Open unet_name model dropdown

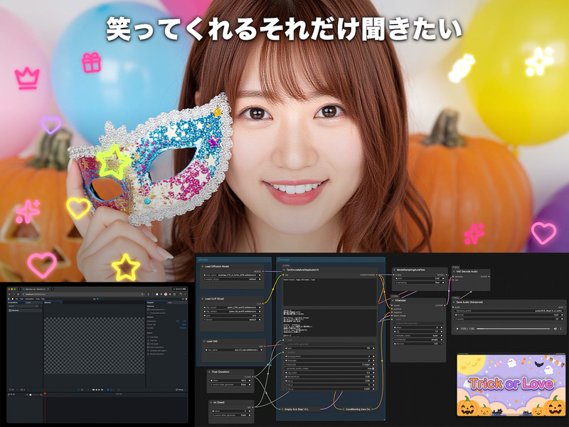tap(232, 275)
